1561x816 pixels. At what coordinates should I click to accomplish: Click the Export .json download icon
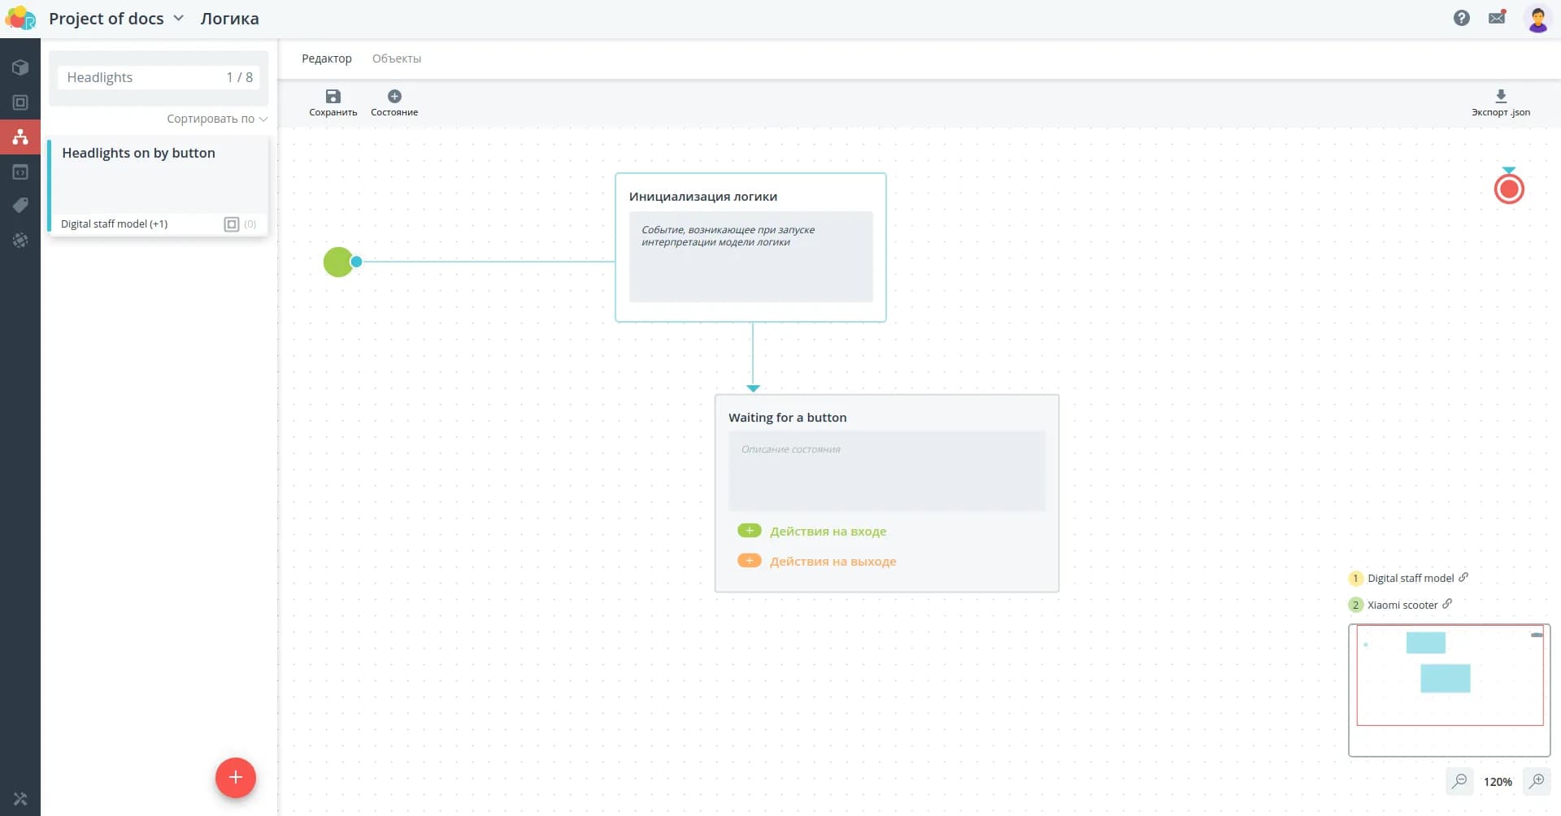click(1501, 96)
